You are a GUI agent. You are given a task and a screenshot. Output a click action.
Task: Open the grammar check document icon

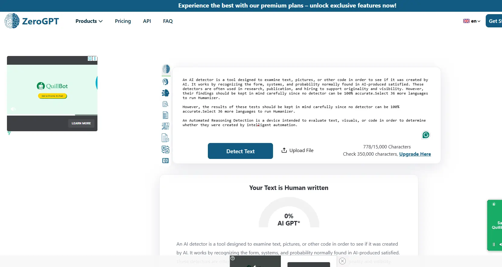pos(165,138)
